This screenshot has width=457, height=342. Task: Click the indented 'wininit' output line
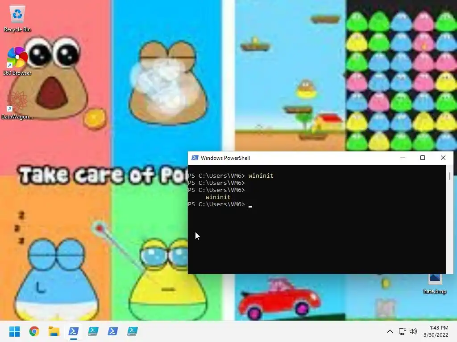218,197
